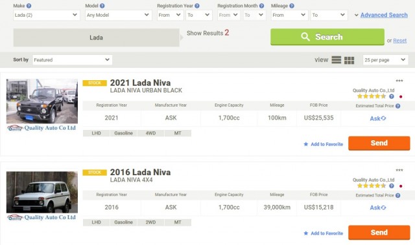Add 2021 Lada Niva to Favorite

(x=323, y=144)
